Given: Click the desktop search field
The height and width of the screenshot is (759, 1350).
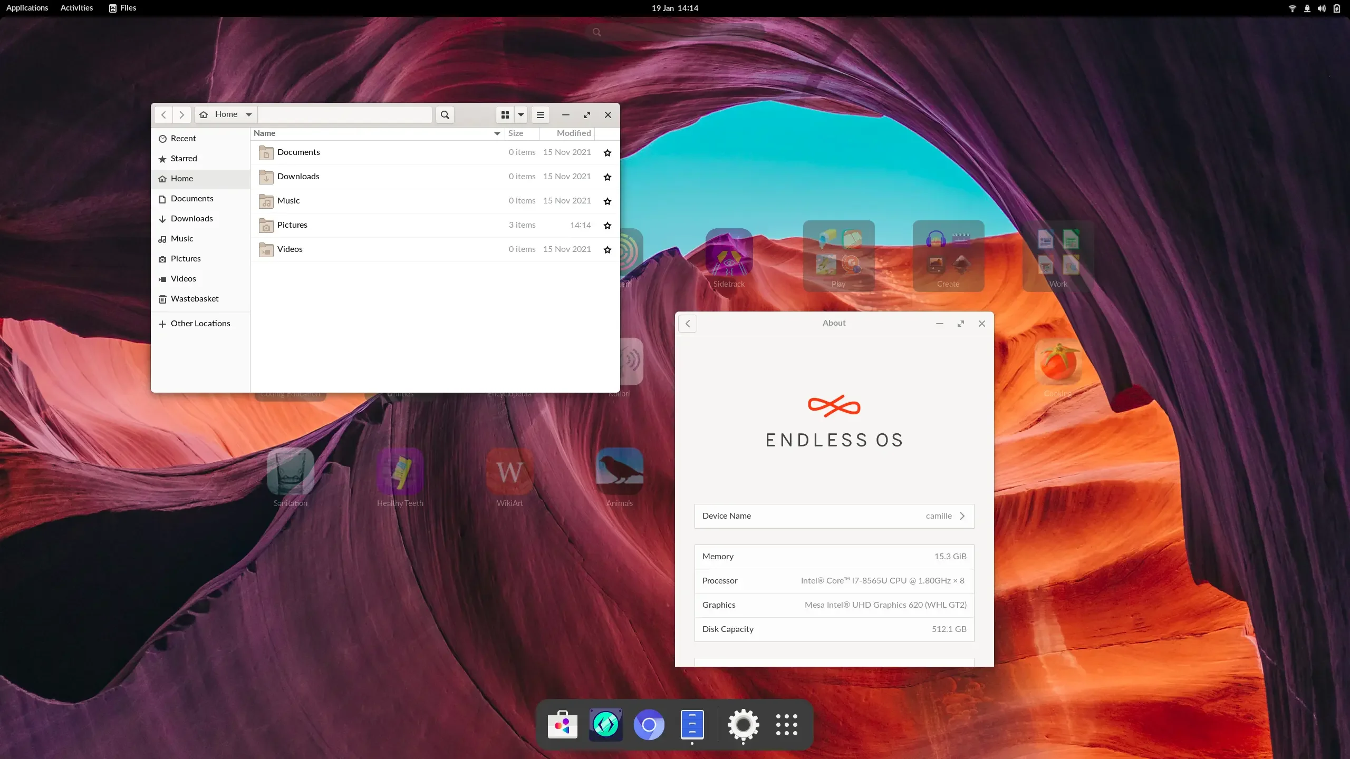Looking at the screenshot, I should 675,32.
